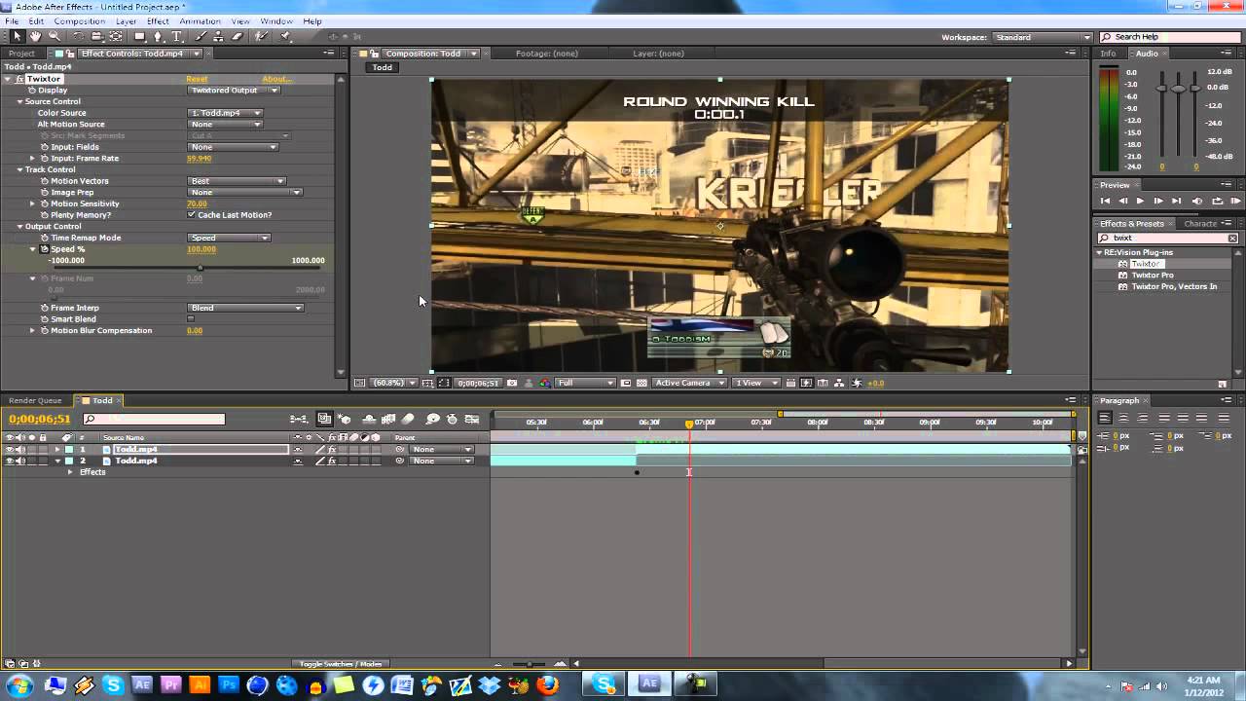Image resolution: width=1246 pixels, height=701 pixels.
Task: Select the Rotation tool
Action: tap(79, 37)
